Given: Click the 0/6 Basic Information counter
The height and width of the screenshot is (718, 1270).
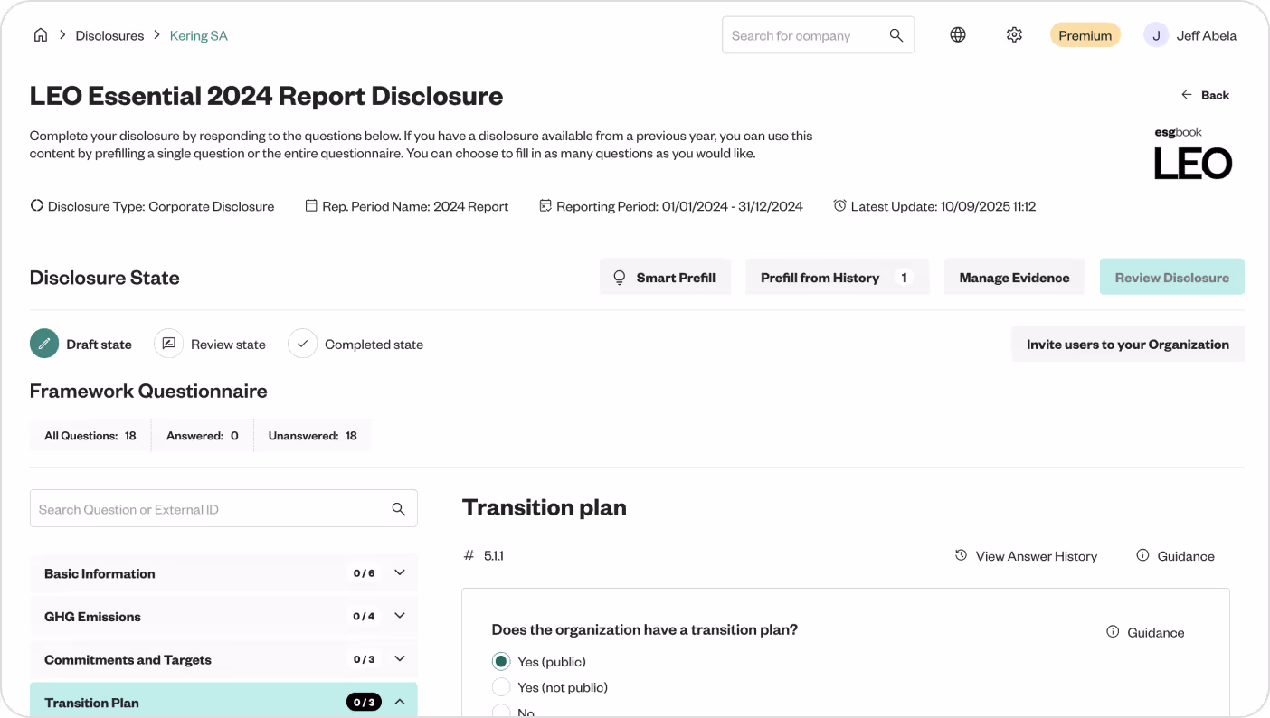Looking at the screenshot, I should (364, 572).
